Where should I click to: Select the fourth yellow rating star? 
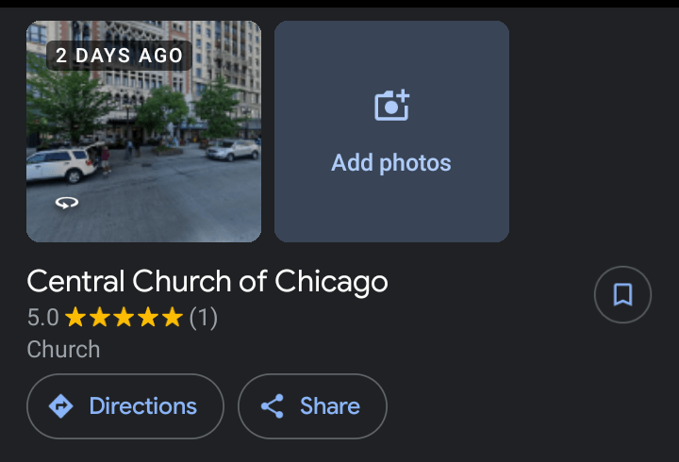[149, 317]
